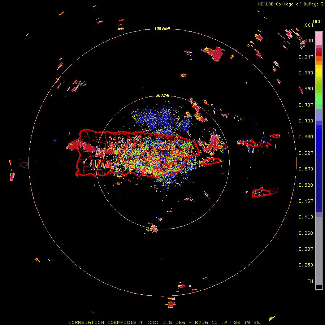Select the 0.947 legend value
Viewport: 325px width, 325px height.
[x=306, y=57]
